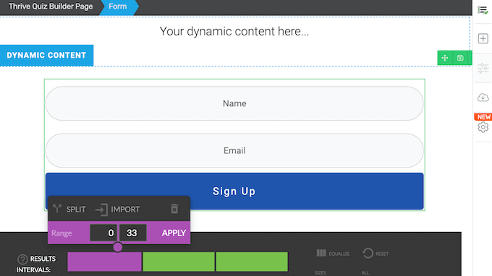492x276 pixels.
Task: Click the range start field showing 0
Action: point(103,233)
